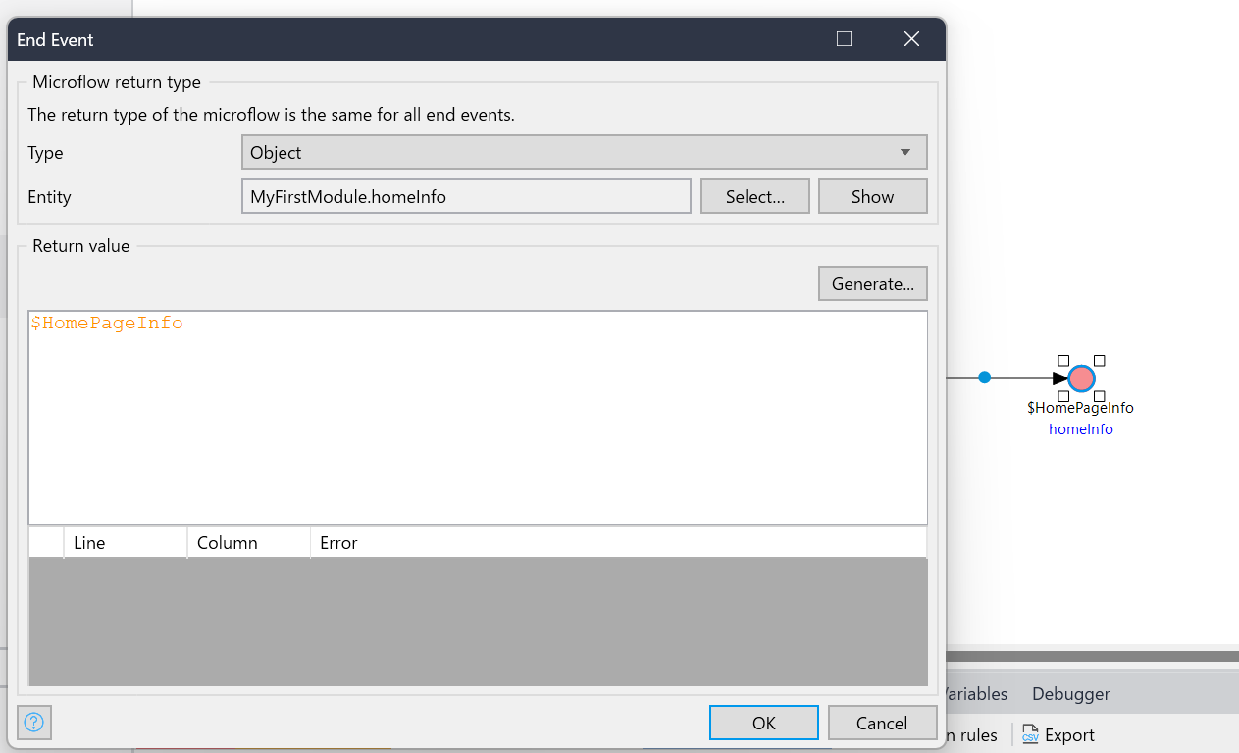This screenshot has height=753, width=1239.
Task: Click the Line column header
Action: 126,542
